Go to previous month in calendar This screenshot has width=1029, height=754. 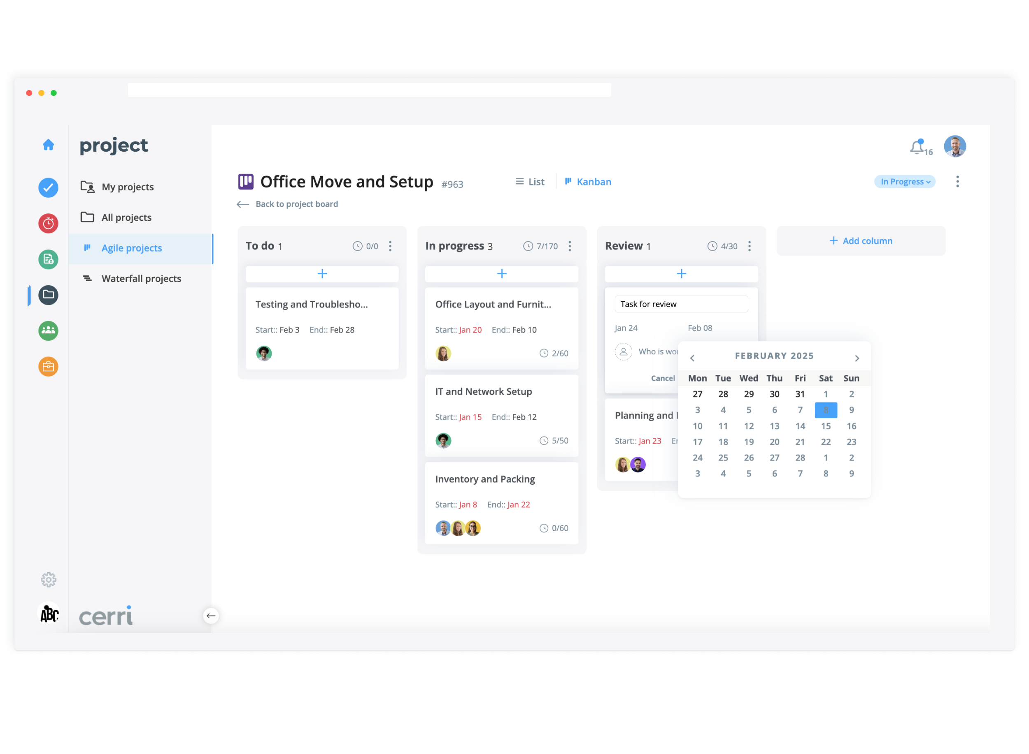click(692, 358)
